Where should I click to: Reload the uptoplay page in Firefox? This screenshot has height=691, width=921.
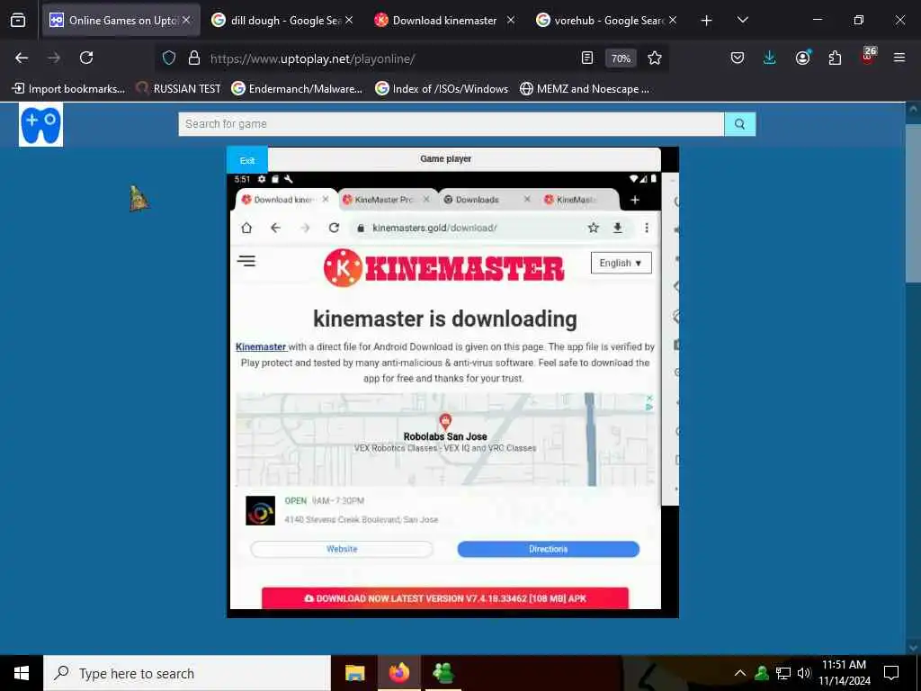click(x=86, y=58)
